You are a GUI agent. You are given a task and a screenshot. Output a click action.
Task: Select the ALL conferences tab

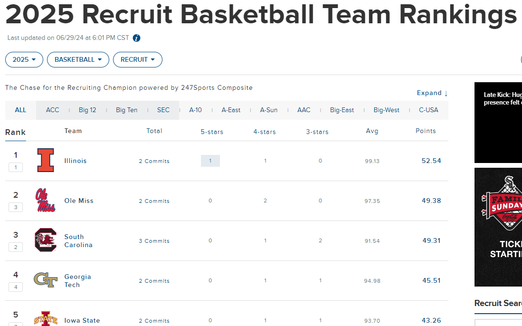pyautogui.click(x=20, y=110)
